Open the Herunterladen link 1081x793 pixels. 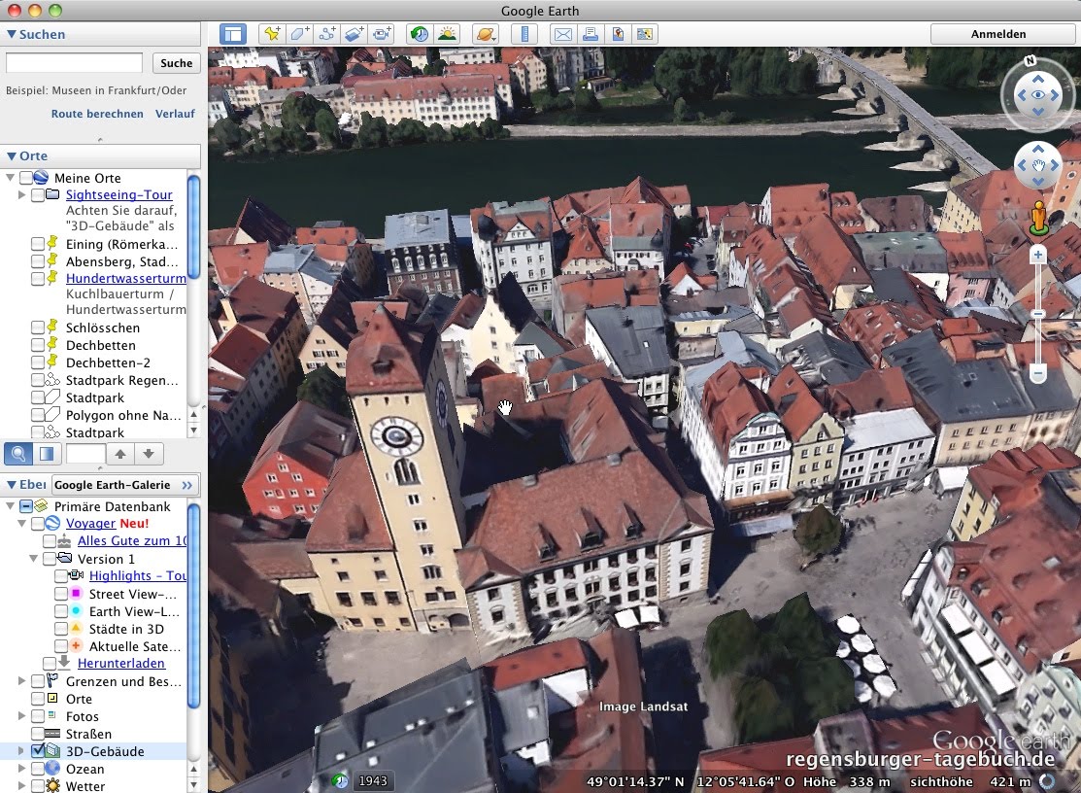pyautogui.click(x=121, y=664)
